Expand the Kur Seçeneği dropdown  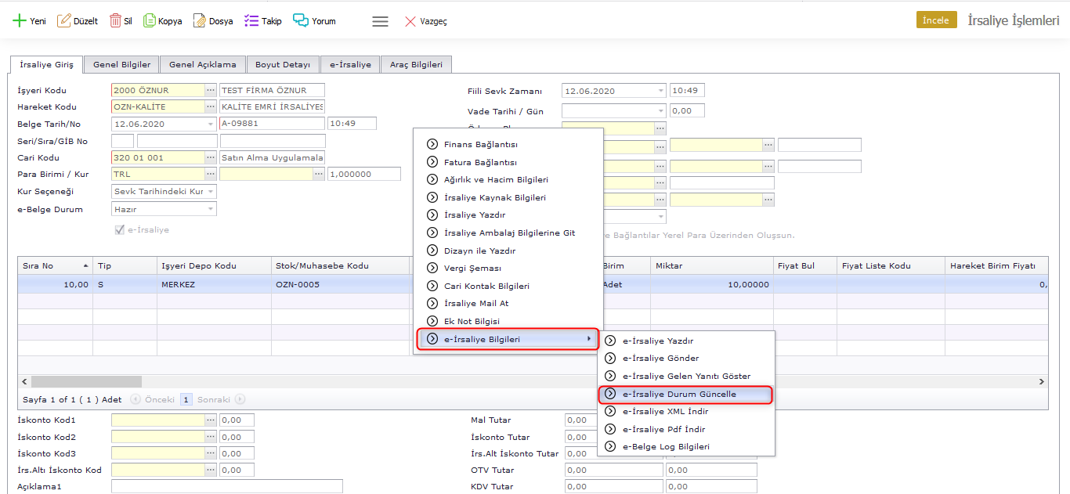coord(211,192)
